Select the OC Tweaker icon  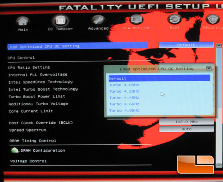pyautogui.click(x=60, y=21)
